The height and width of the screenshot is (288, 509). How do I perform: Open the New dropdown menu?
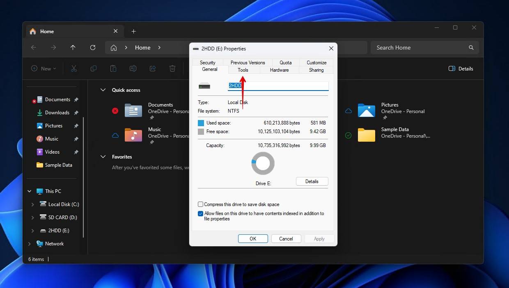[x=44, y=69]
